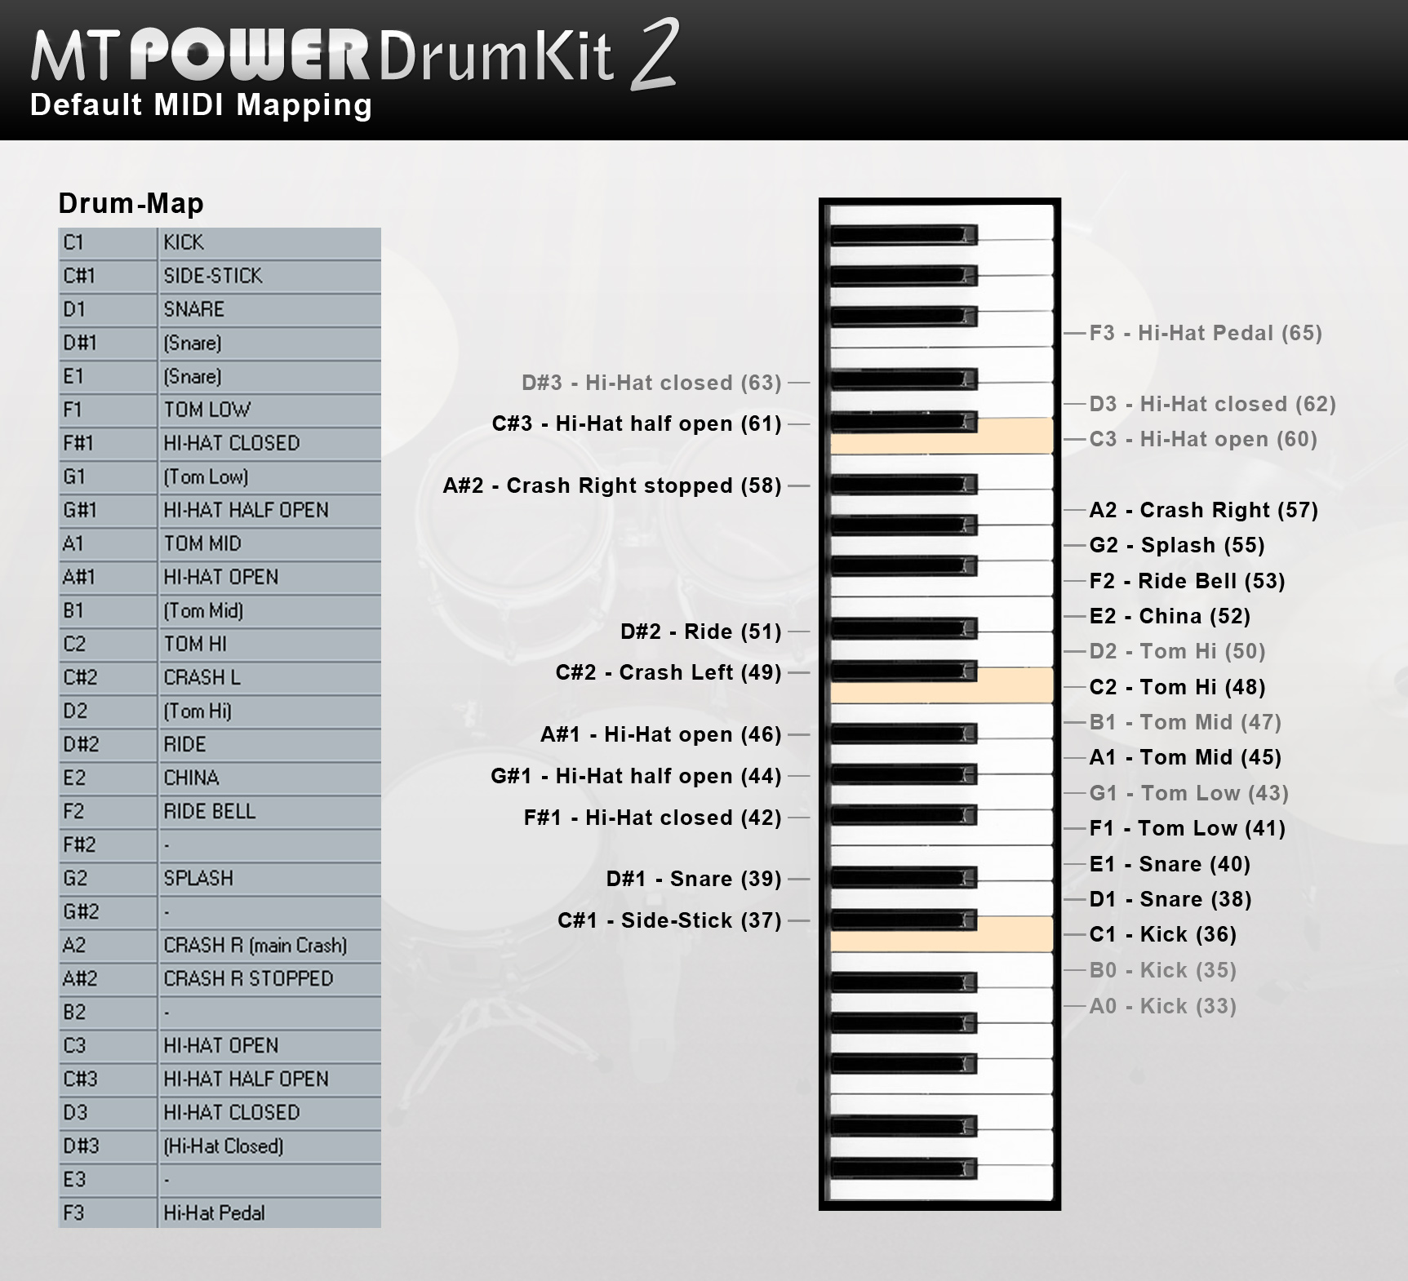Click the 'D#1 - Snare (39)' label
Image resolution: width=1408 pixels, height=1281 pixels.
point(694,879)
